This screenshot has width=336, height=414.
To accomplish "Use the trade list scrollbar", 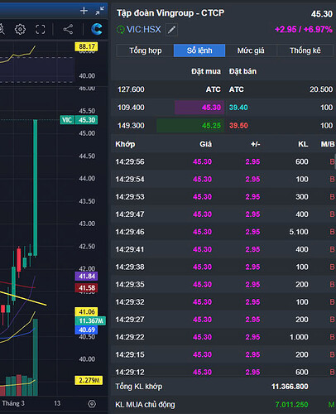I will point(335,161).
